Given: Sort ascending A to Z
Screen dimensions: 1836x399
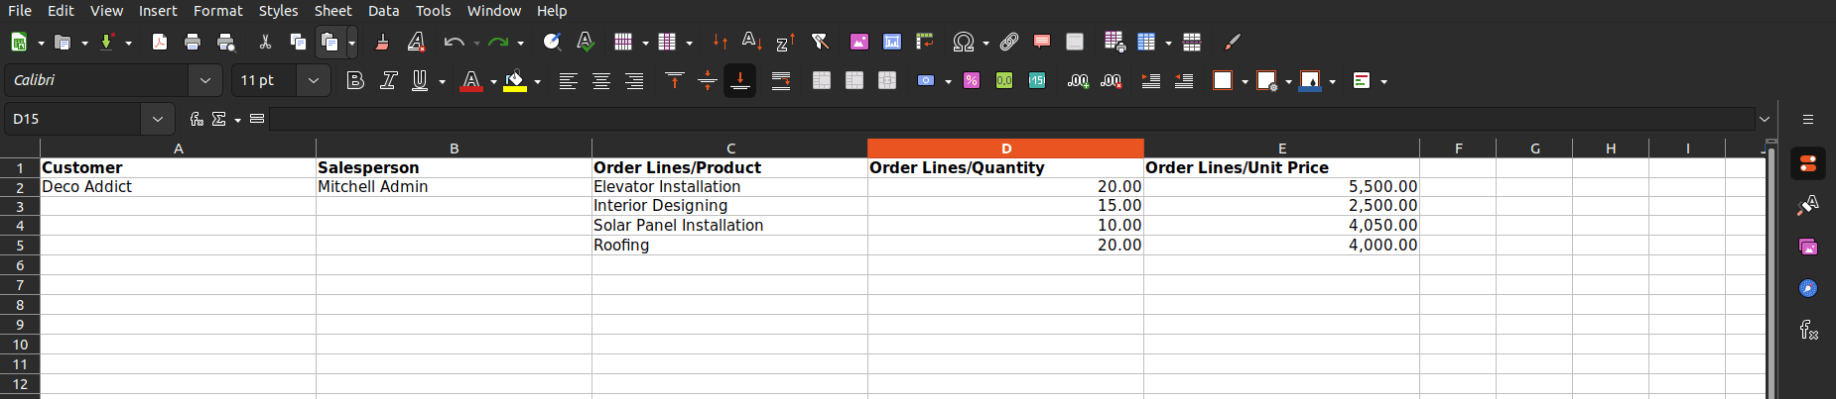Looking at the screenshot, I should (752, 42).
